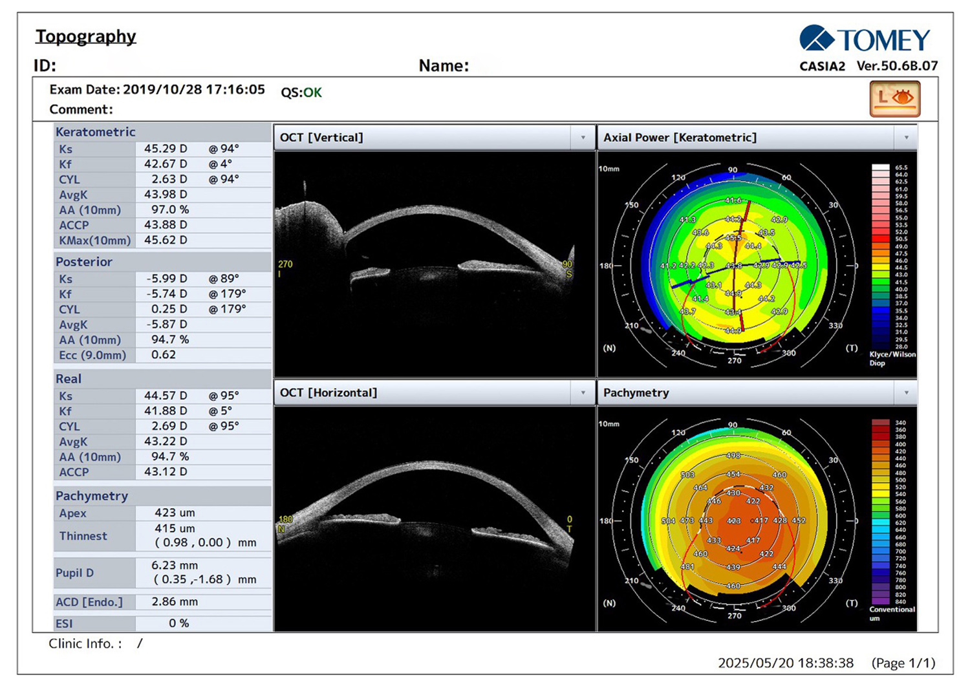This screenshot has height=686, width=970.
Task: Click the ACCP value 43.88 D
Action: (166, 225)
